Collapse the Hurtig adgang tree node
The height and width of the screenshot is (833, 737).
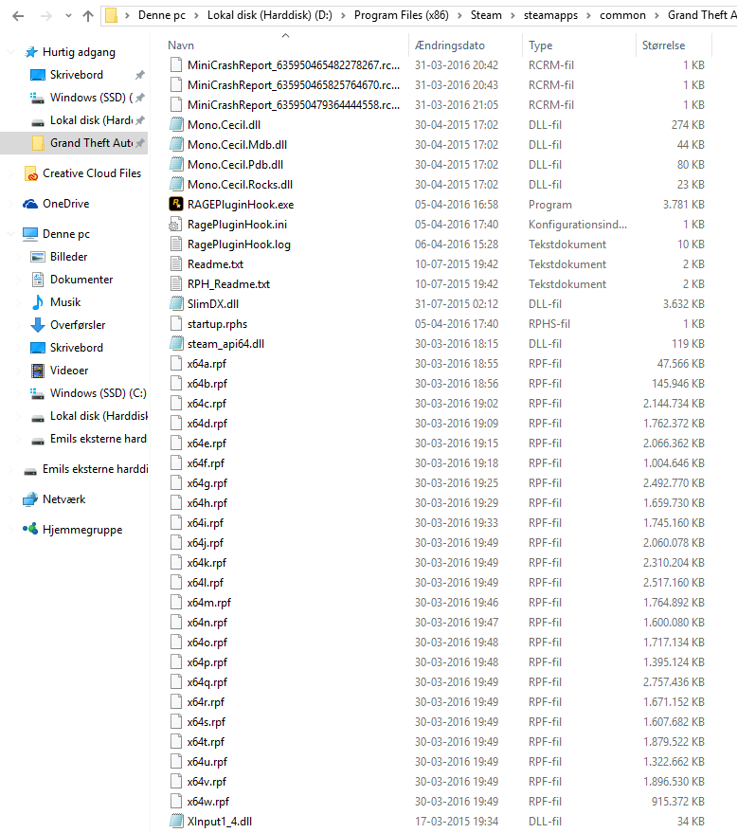tap(11, 52)
